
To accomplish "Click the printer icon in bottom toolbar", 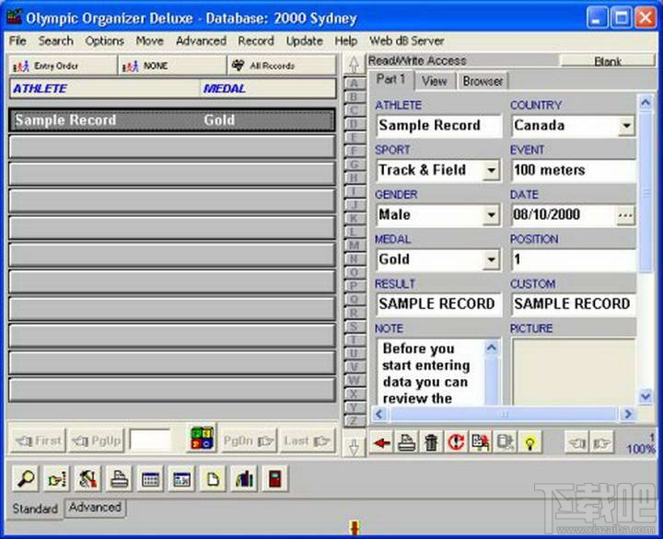I will tap(119, 478).
